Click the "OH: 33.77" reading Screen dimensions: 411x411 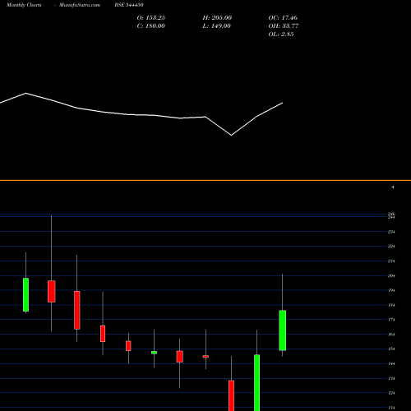click(284, 26)
